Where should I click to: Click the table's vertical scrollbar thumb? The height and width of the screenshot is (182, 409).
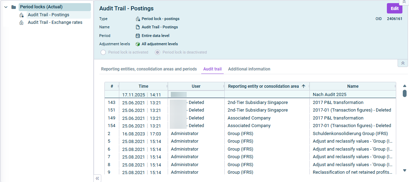(405, 93)
